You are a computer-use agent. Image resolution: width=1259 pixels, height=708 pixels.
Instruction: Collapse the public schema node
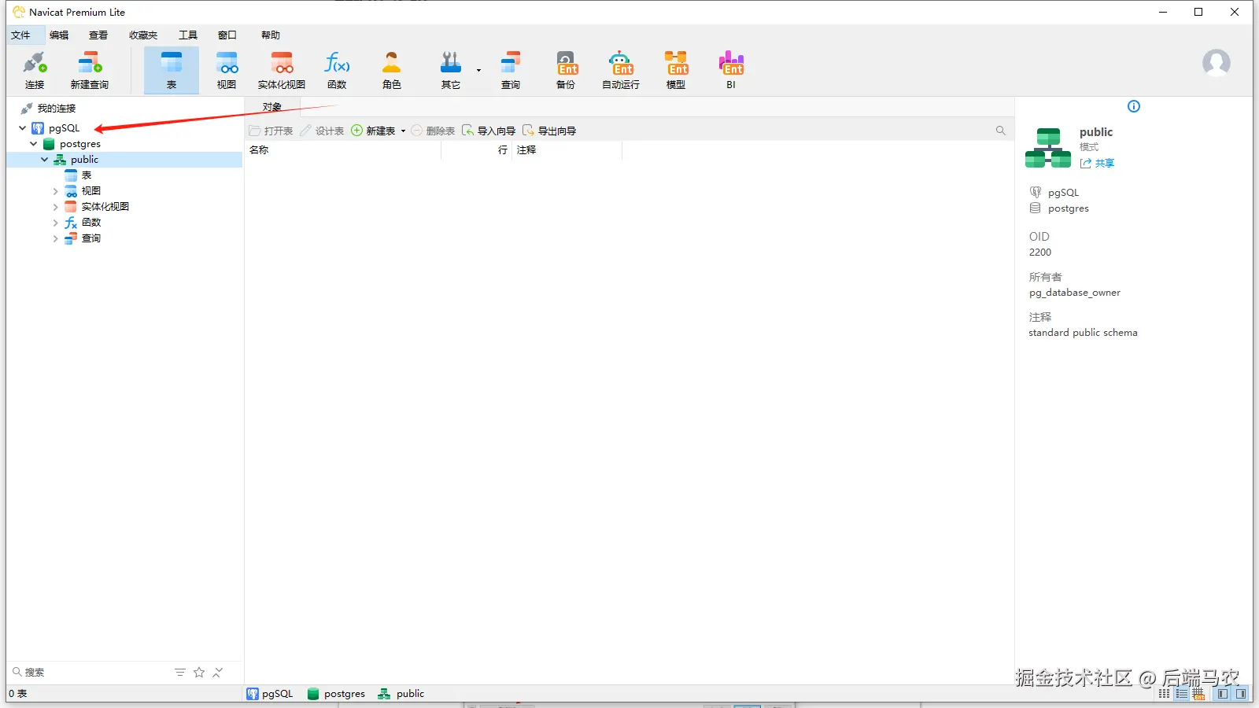44,160
